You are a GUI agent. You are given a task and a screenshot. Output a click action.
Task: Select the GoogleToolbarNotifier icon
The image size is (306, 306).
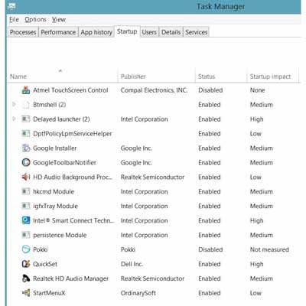[x=26, y=162]
